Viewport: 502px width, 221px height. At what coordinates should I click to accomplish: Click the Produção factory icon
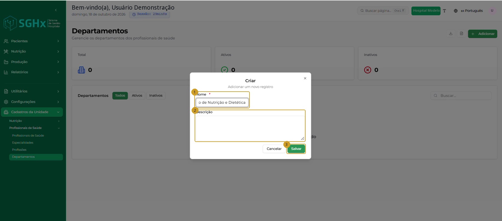(6, 62)
